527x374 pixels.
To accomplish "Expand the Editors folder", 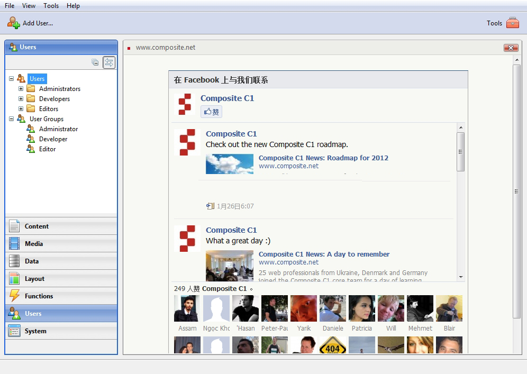I will (x=21, y=109).
